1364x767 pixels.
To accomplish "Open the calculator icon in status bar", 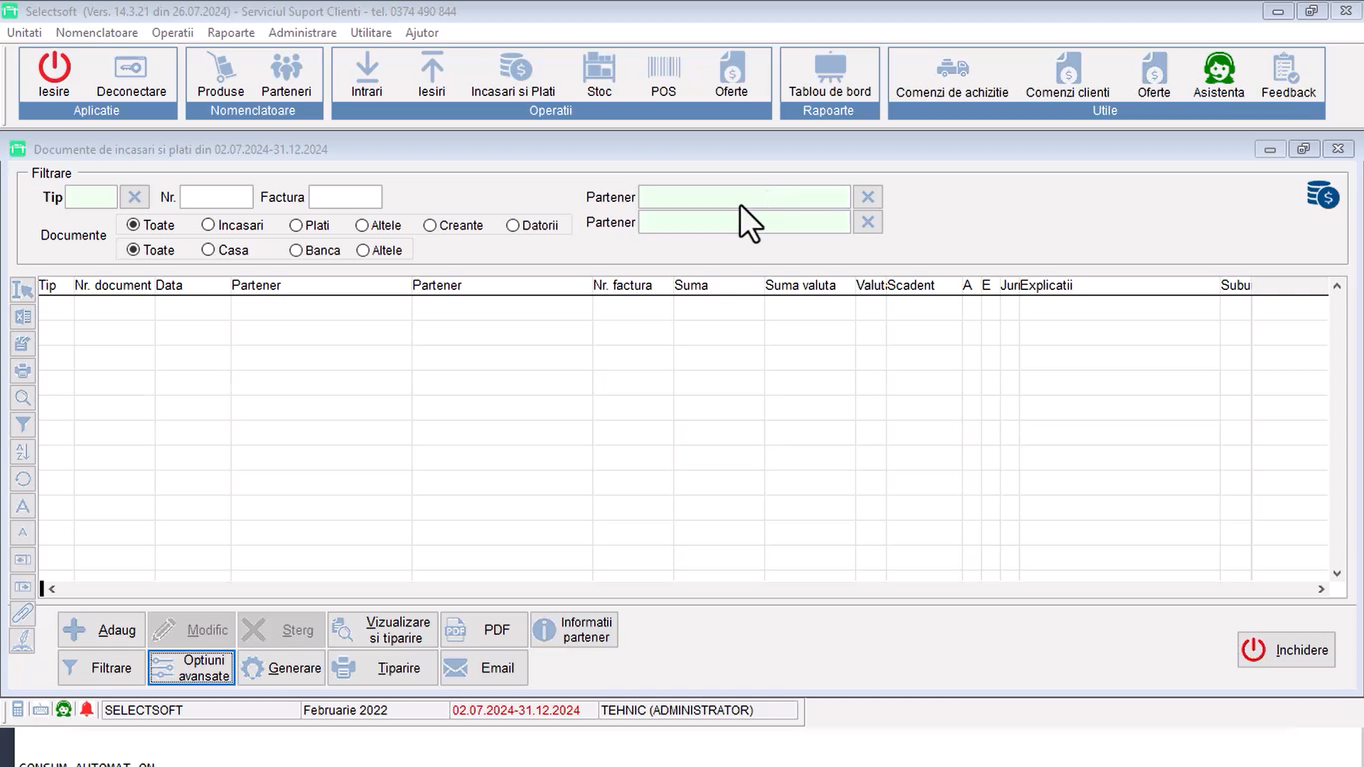I will point(16,709).
